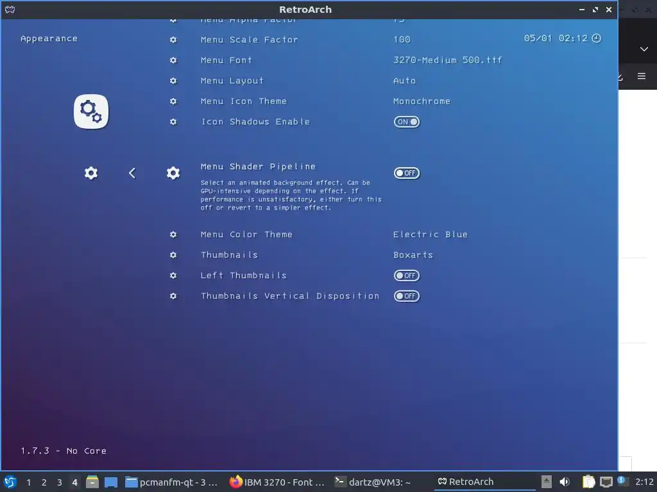Click the pencil icon in the background window
The height and width of the screenshot is (492, 657).
tap(620, 77)
